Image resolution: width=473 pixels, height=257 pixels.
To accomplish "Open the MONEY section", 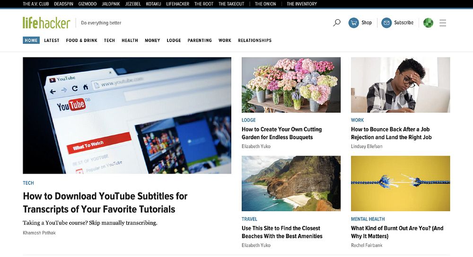I will pyautogui.click(x=152, y=40).
